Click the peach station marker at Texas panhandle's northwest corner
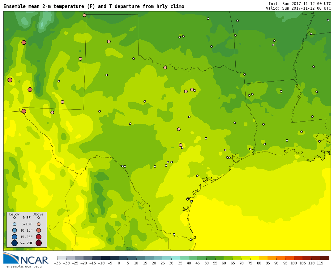 pyautogui.click(x=84, y=15)
